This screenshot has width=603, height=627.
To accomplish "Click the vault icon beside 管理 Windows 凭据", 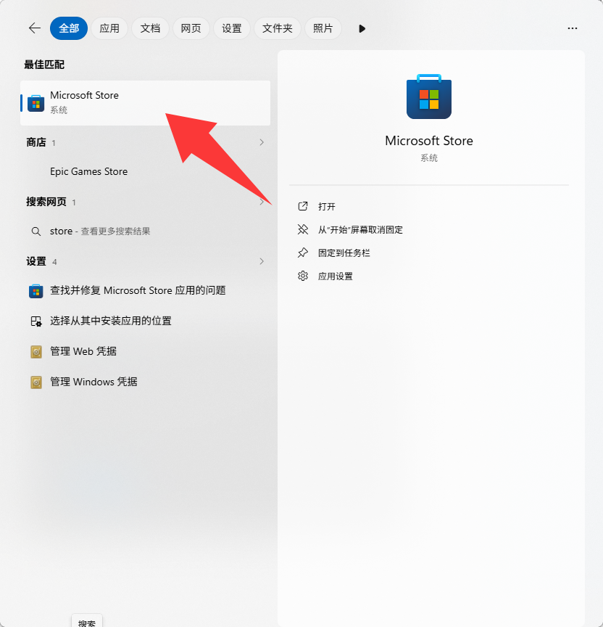I will pyautogui.click(x=36, y=382).
